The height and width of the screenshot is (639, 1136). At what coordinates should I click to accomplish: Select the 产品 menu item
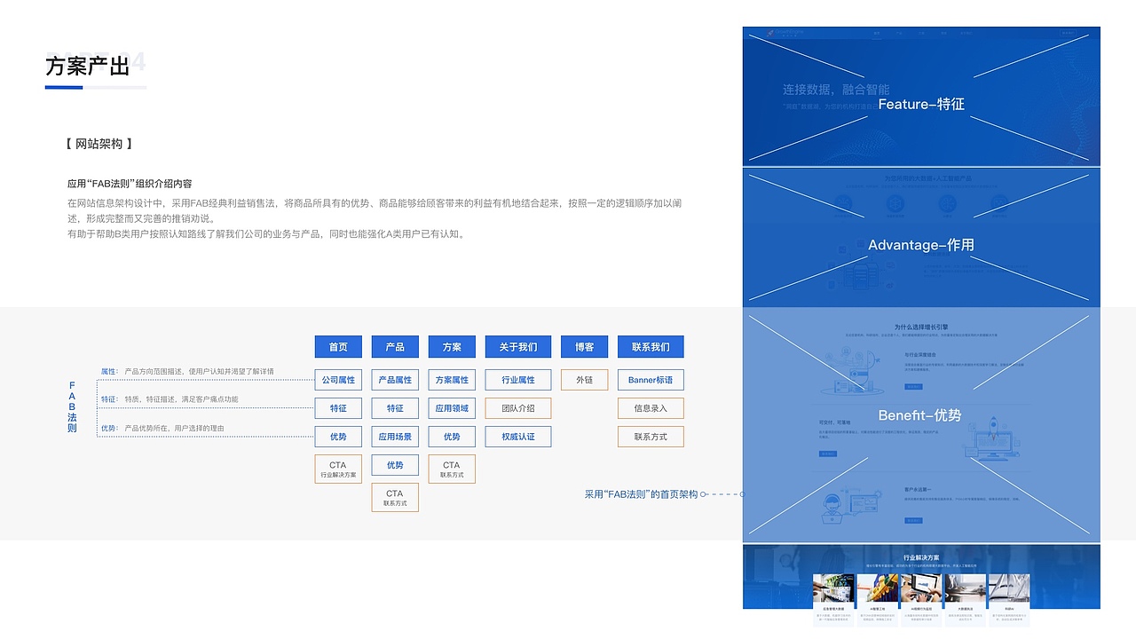point(395,347)
